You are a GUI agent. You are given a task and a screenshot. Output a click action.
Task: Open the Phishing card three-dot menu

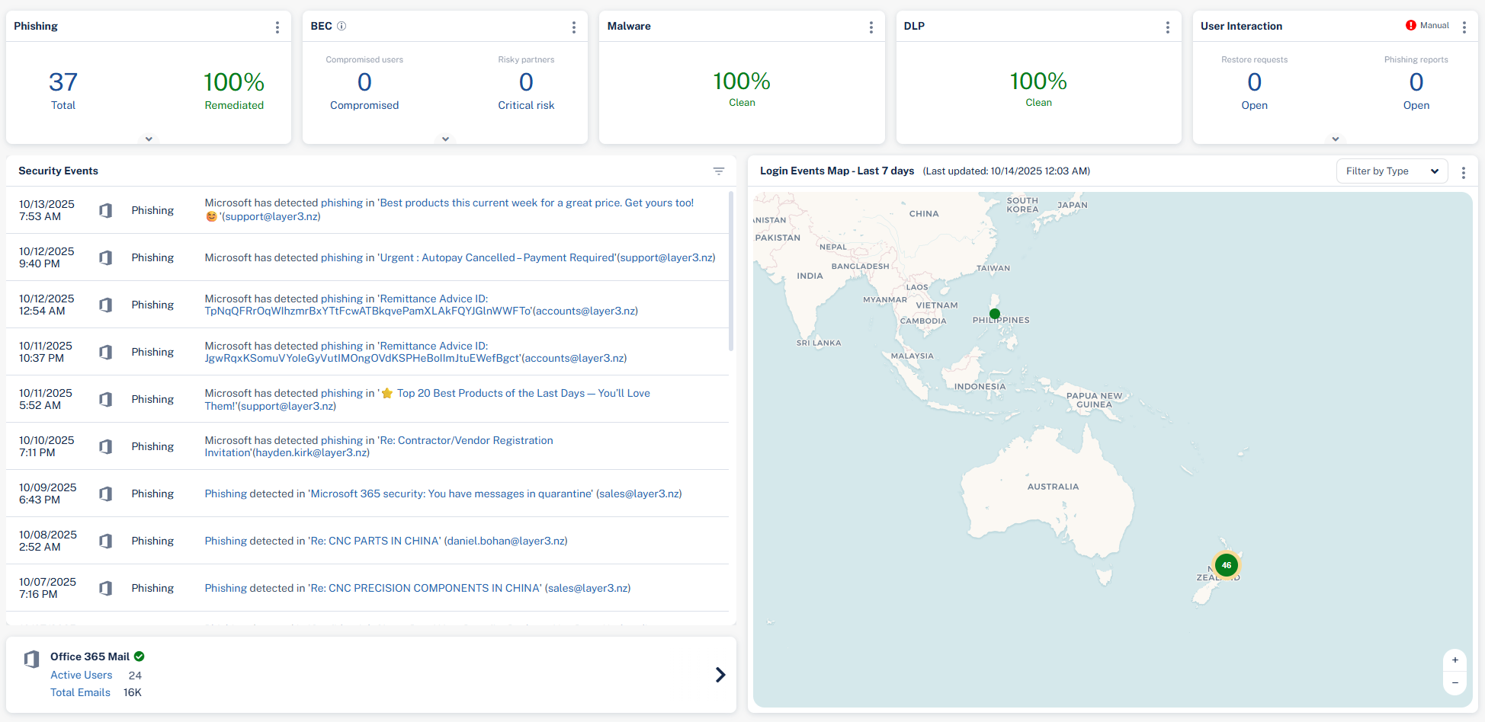click(x=277, y=27)
